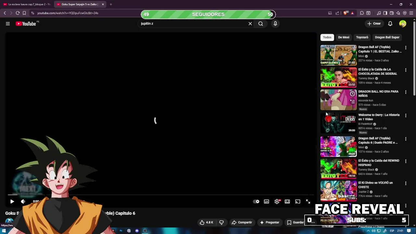416x234 pixels.
Task: Open options for Dragon Ball AF Capitulo 6
Action: tap(406, 139)
